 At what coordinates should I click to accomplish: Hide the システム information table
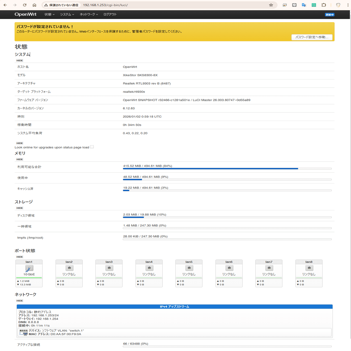click(19, 60)
